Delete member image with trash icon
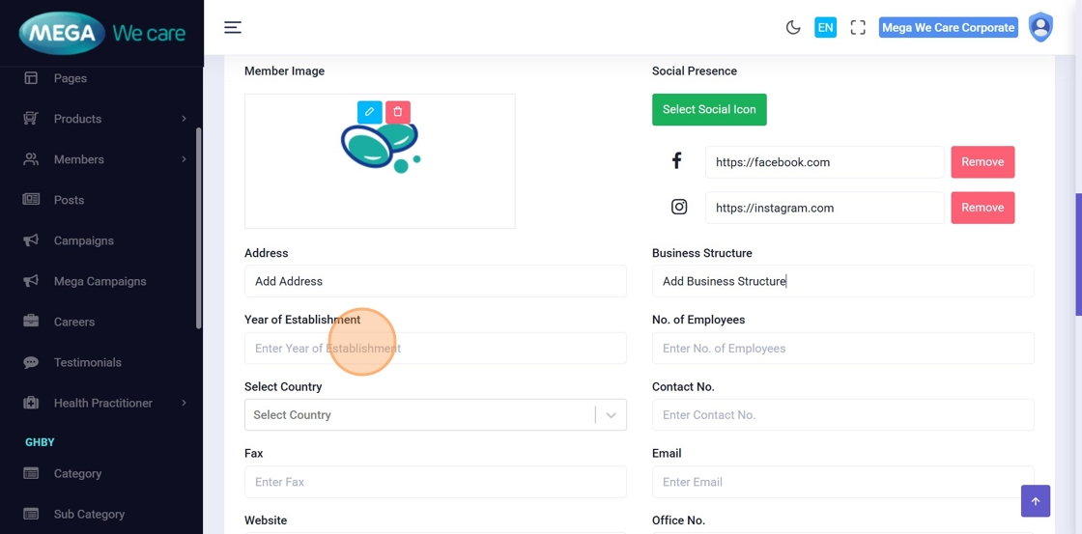This screenshot has height=534, width=1082. pyautogui.click(x=398, y=112)
